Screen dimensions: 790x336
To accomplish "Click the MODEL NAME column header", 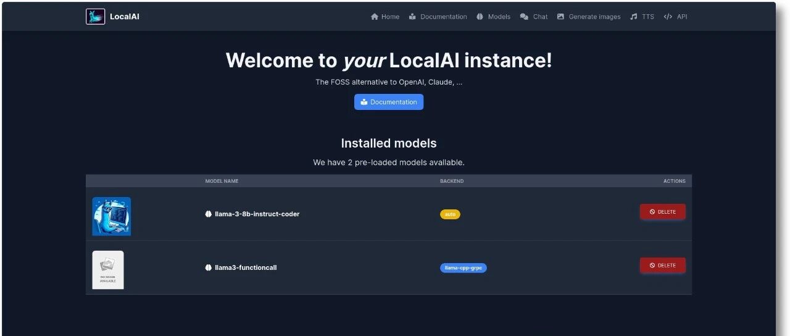I will (222, 181).
